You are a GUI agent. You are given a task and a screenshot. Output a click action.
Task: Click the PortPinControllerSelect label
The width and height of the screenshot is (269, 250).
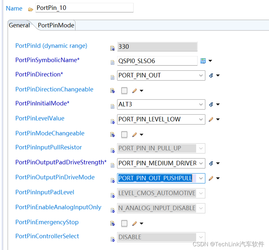[x=47, y=236]
